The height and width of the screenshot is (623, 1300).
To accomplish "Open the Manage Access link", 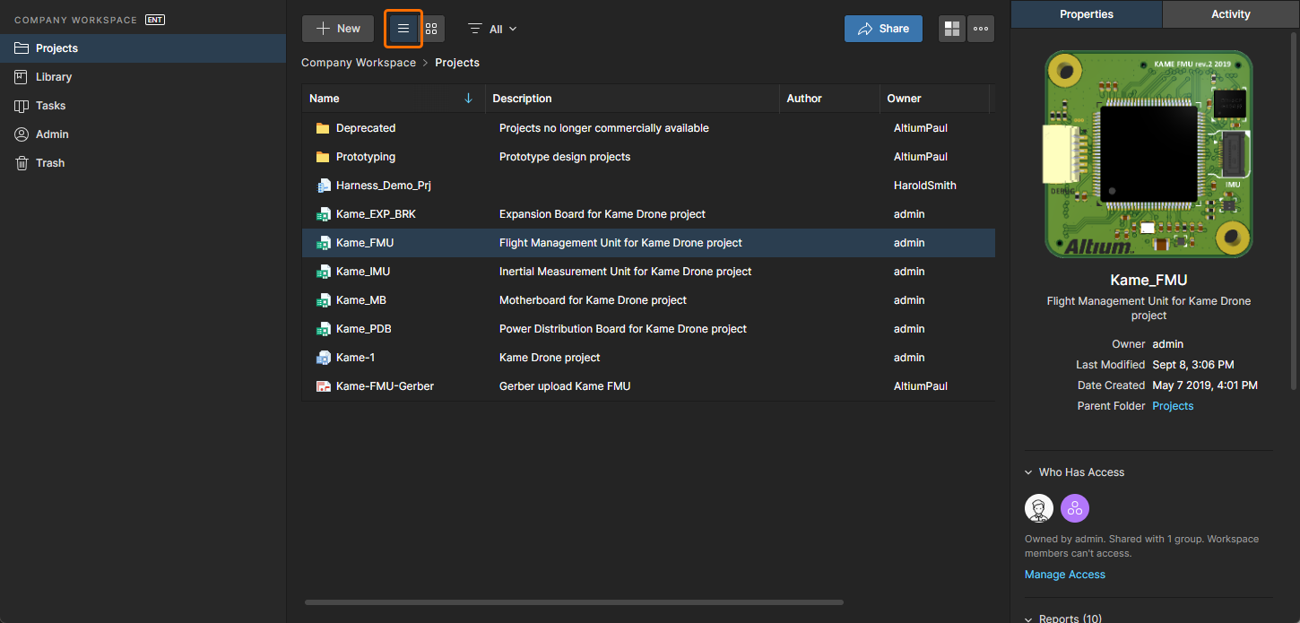I will (1064, 575).
